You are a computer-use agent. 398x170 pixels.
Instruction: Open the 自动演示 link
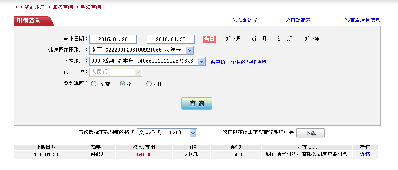298,20
